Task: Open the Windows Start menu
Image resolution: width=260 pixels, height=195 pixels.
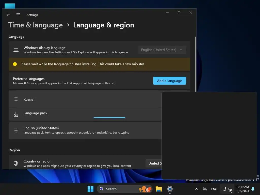Action: click(91, 189)
